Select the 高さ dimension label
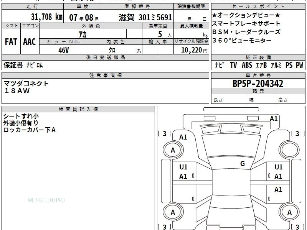The image size is (307, 230). 283,100
